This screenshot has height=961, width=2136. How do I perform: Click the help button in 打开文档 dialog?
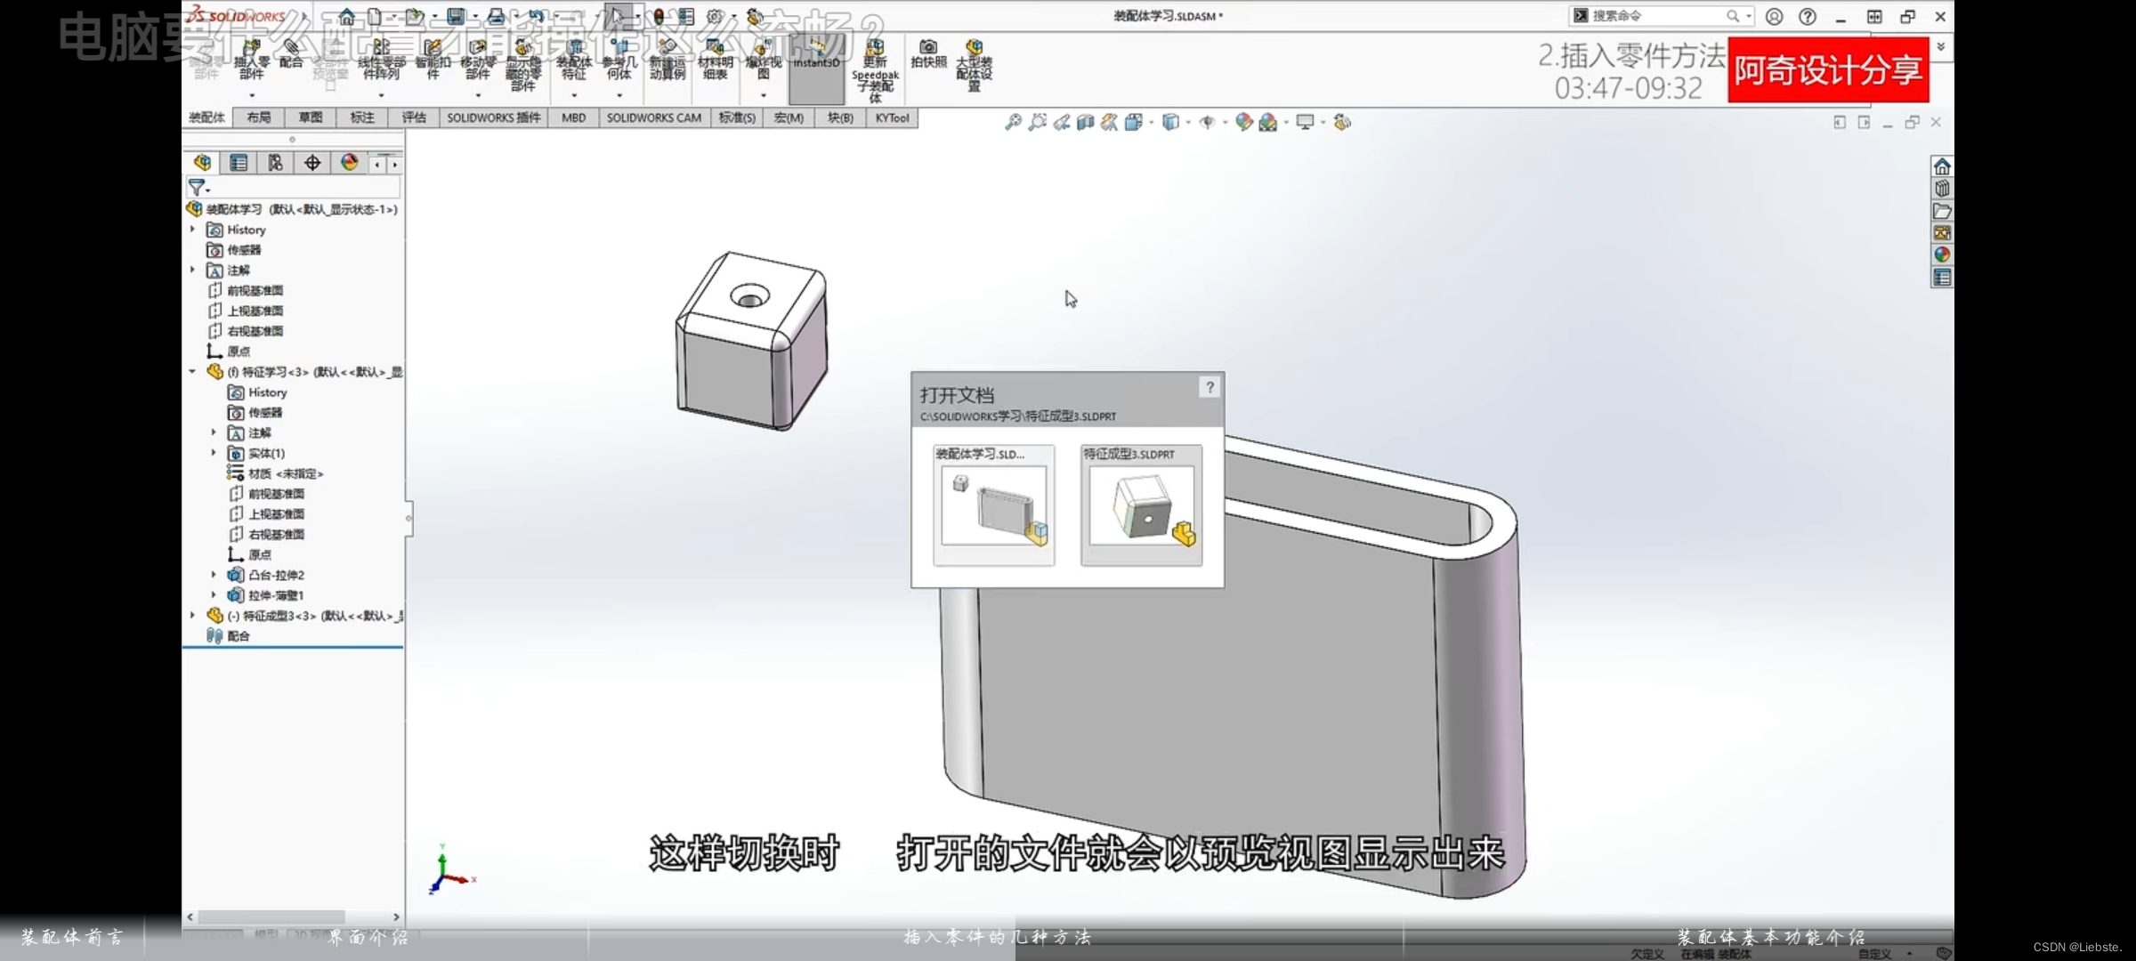point(1210,387)
